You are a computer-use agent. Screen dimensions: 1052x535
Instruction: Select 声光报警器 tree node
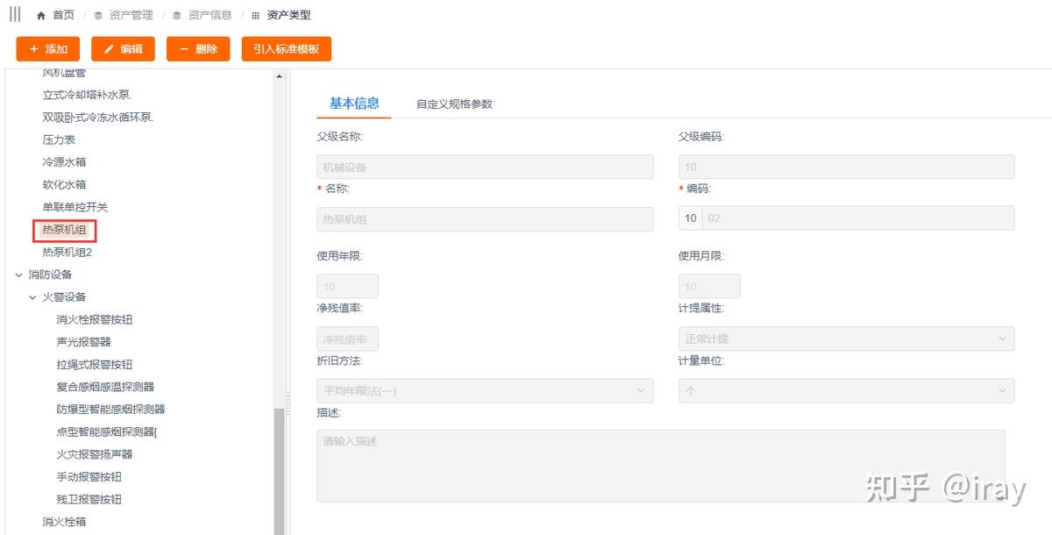coord(83,342)
